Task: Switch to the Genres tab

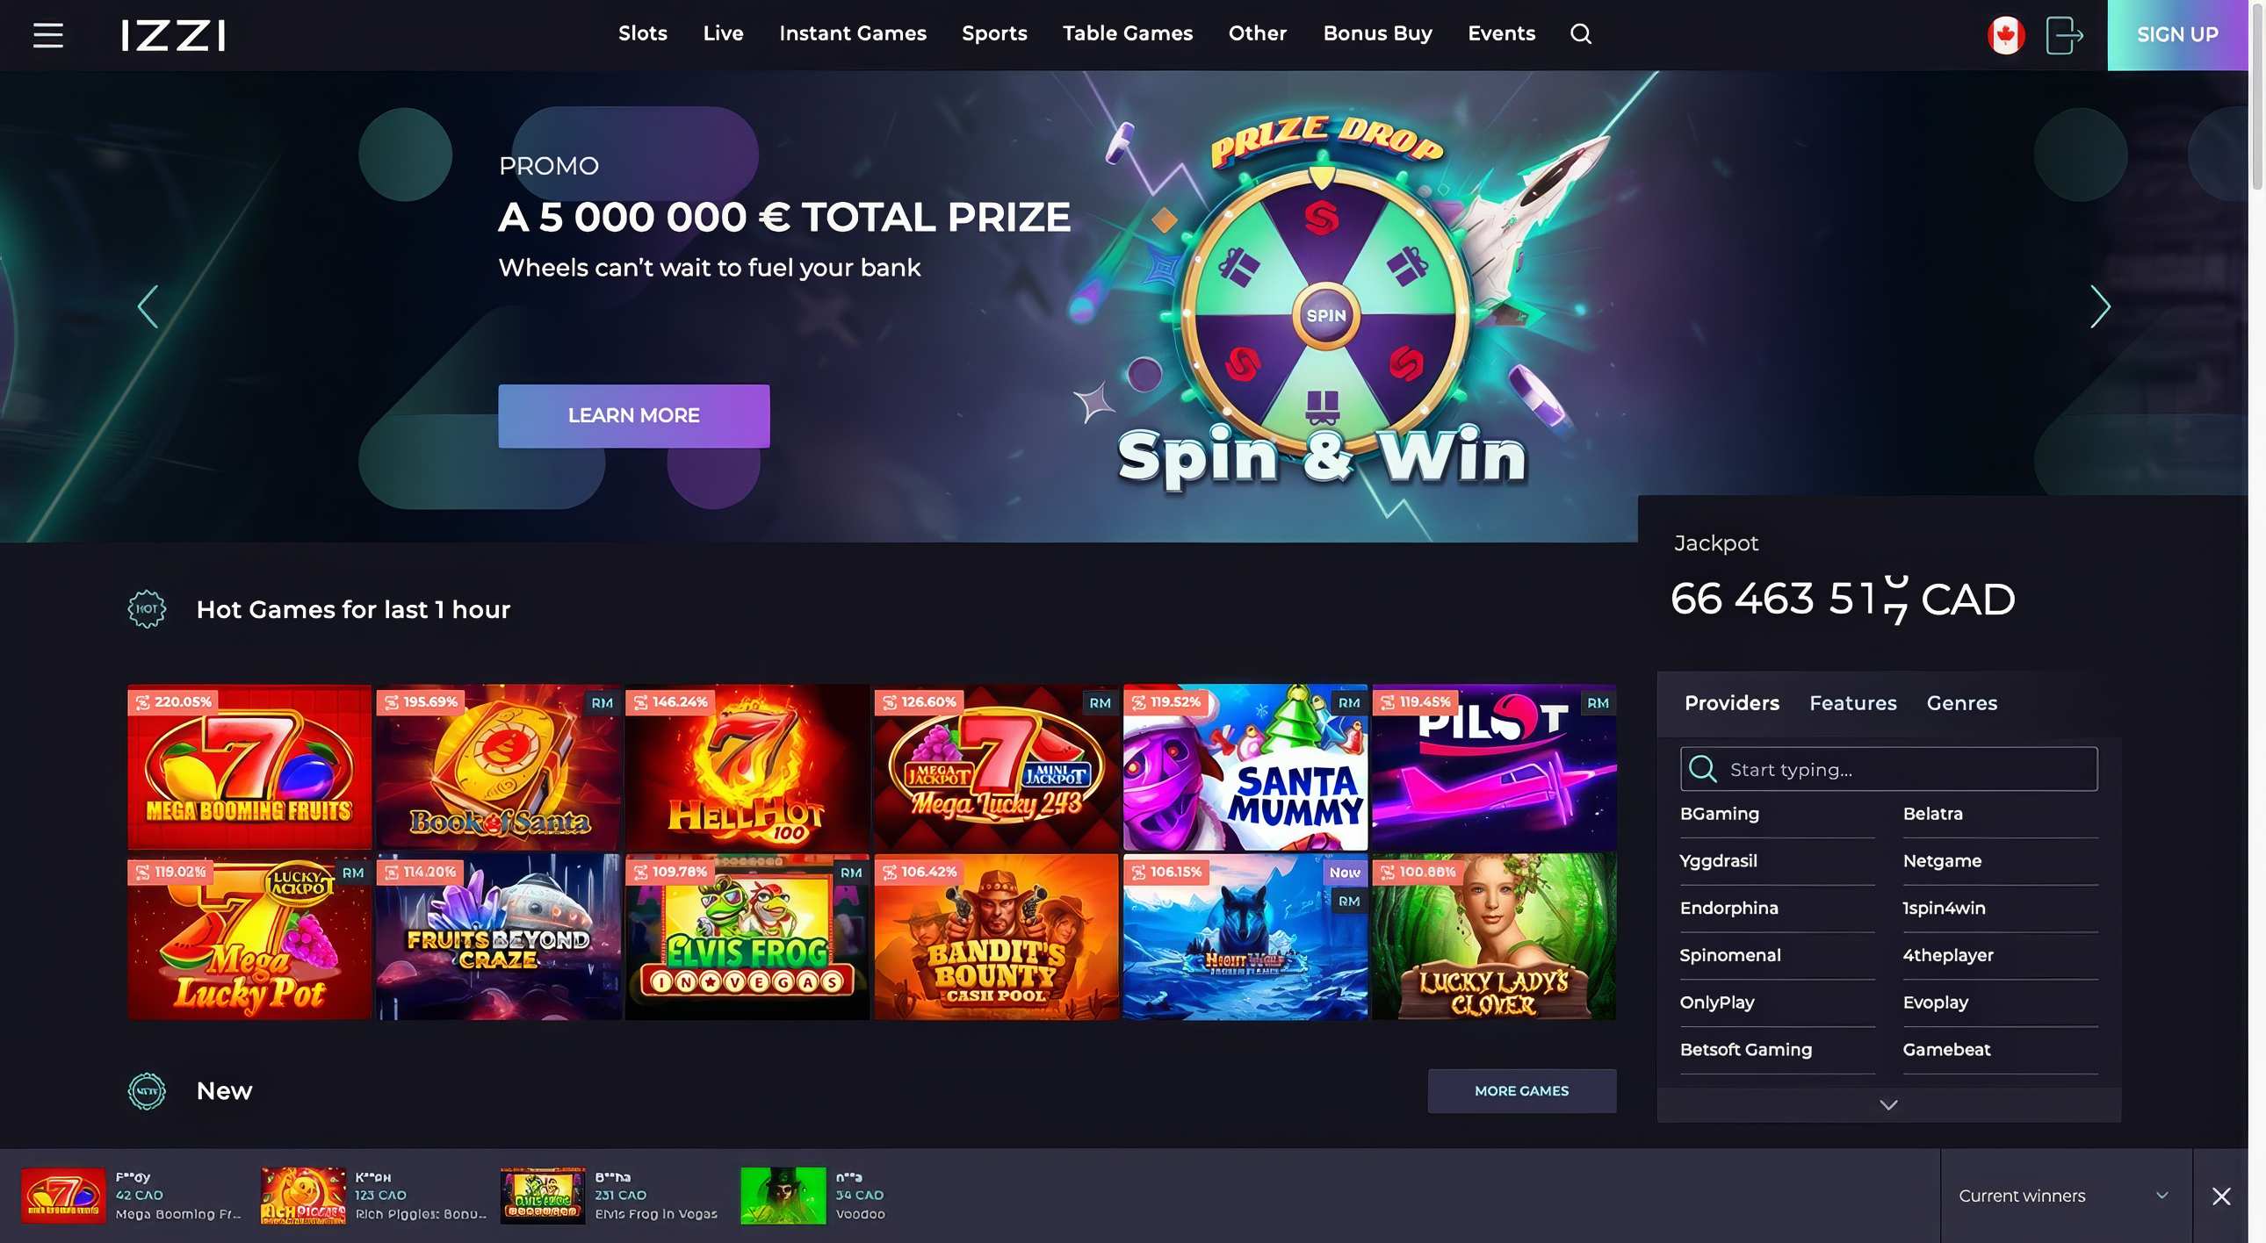Action: click(1961, 703)
